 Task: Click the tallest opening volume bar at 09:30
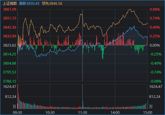[x=18, y=96]
